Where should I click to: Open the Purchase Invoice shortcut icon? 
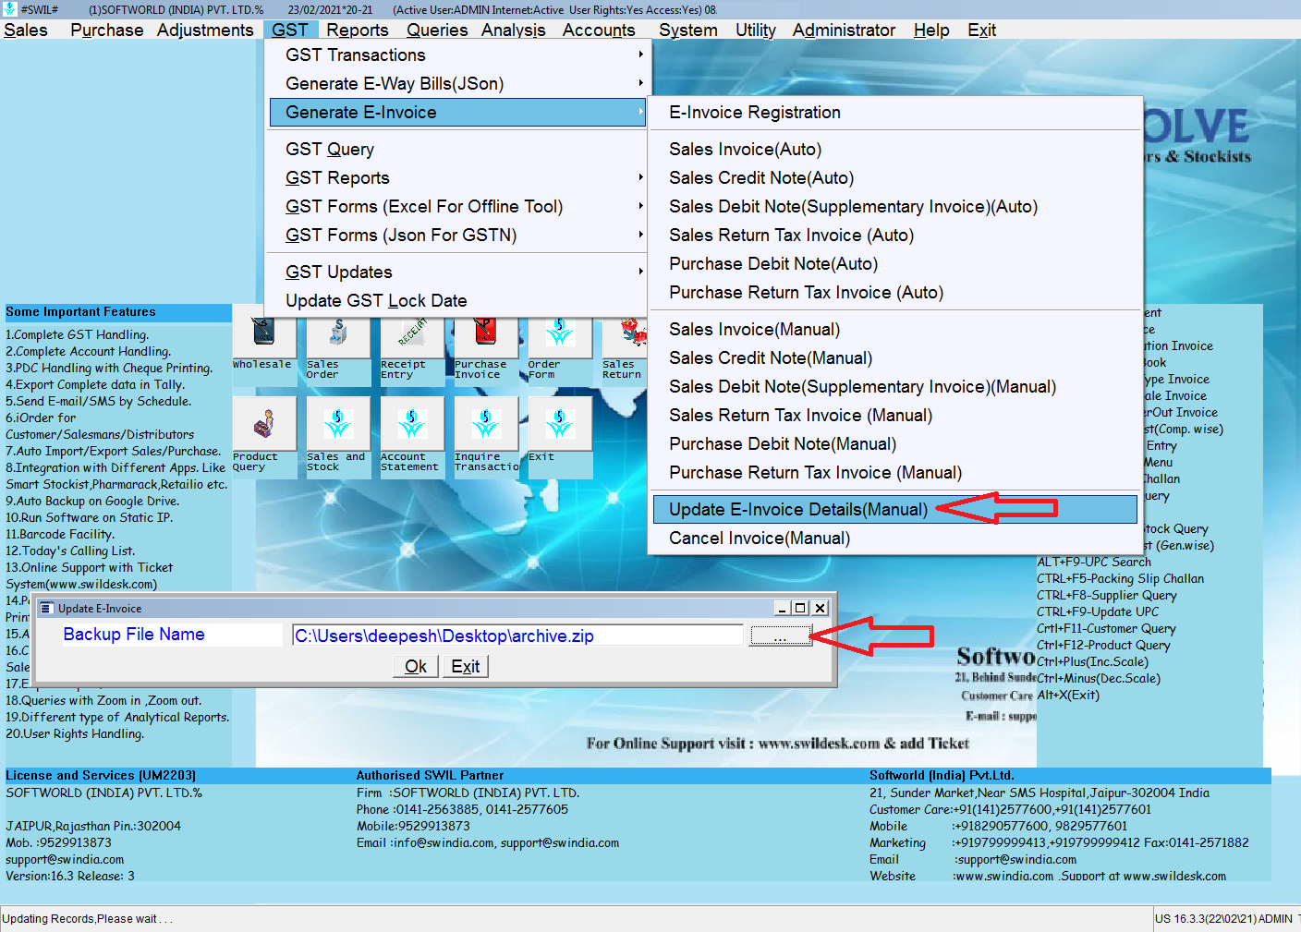click(x=486, y=339)
